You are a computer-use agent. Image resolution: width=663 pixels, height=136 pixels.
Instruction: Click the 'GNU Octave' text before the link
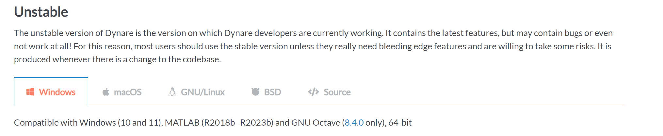click(x=316, y=123)
